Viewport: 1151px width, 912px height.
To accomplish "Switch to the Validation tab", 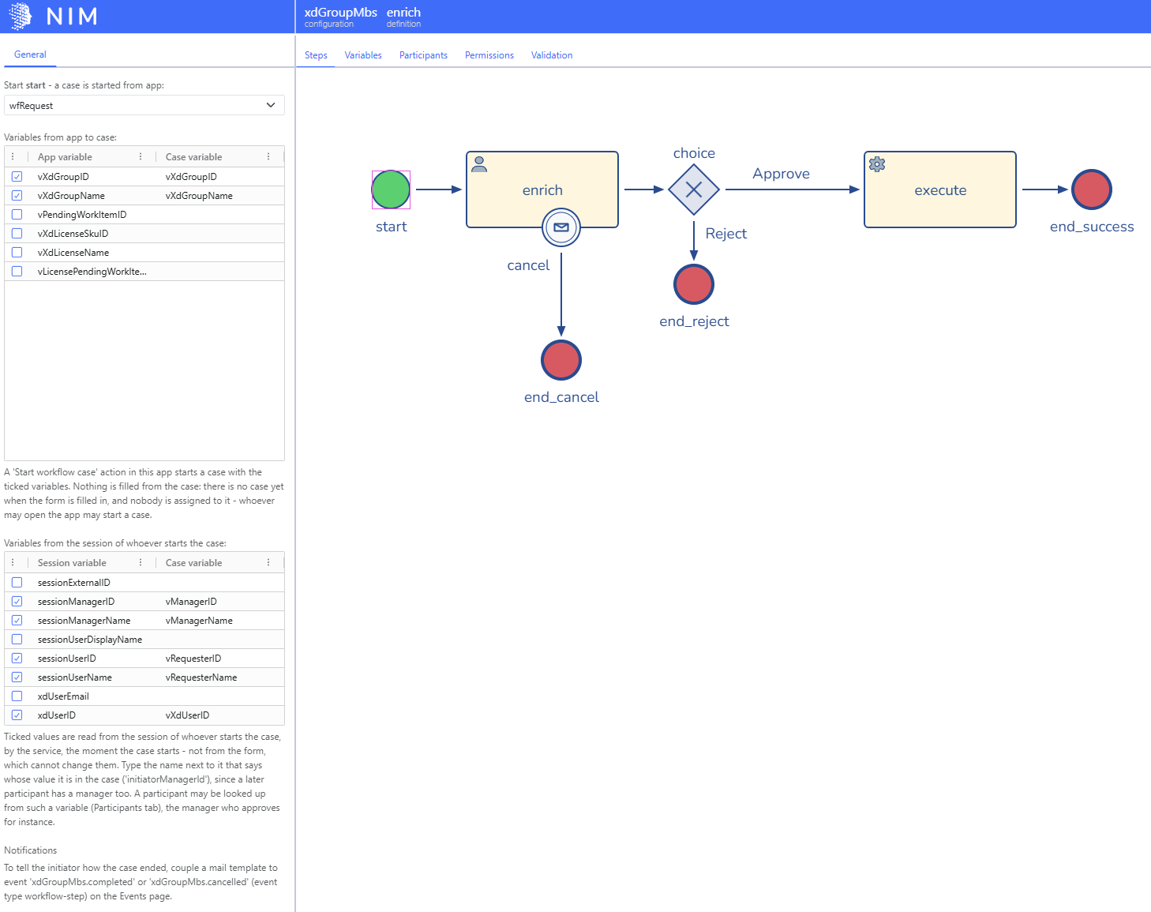I will click(552, 55).
